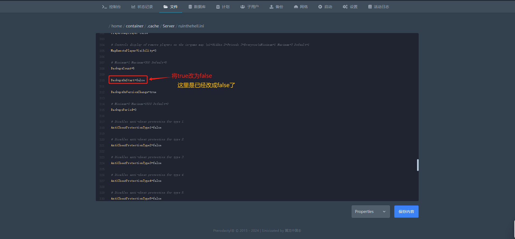Image resolution: width=515 pixels, height=239 pixels.
Task: Click line number 305 in gutter
Action: coord(102,51)
